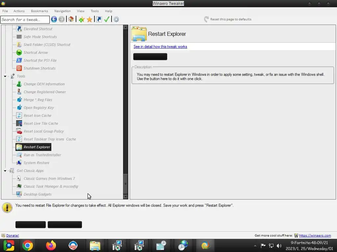The width and height of the screenshot is (337, 252).
Task: Collapse the Get Classic Apps section
Action: 5,171
